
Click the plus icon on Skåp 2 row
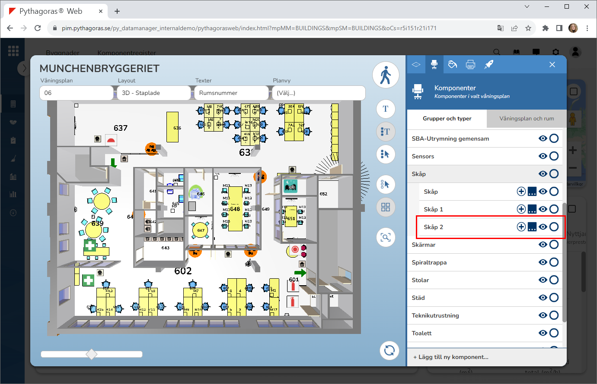(x=521, y=227)
